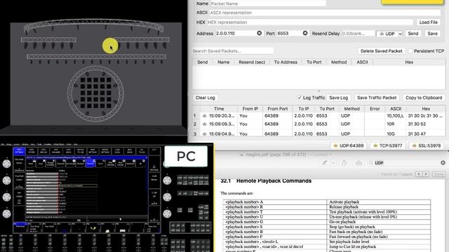This screenshot has width=449, height=252.
Task: Click 'Activate playback' cell in PDF table
Action: [378, 202]
